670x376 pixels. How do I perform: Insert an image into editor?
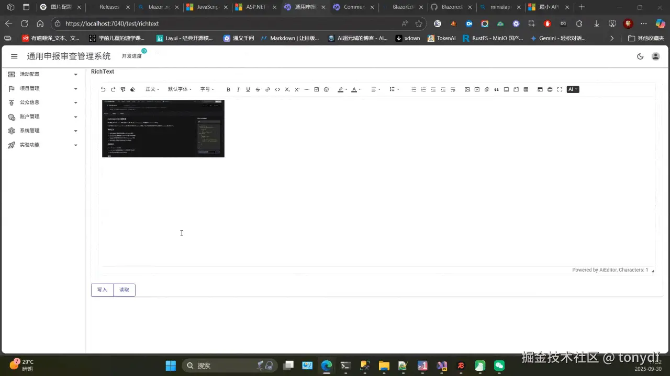(467, 89)
